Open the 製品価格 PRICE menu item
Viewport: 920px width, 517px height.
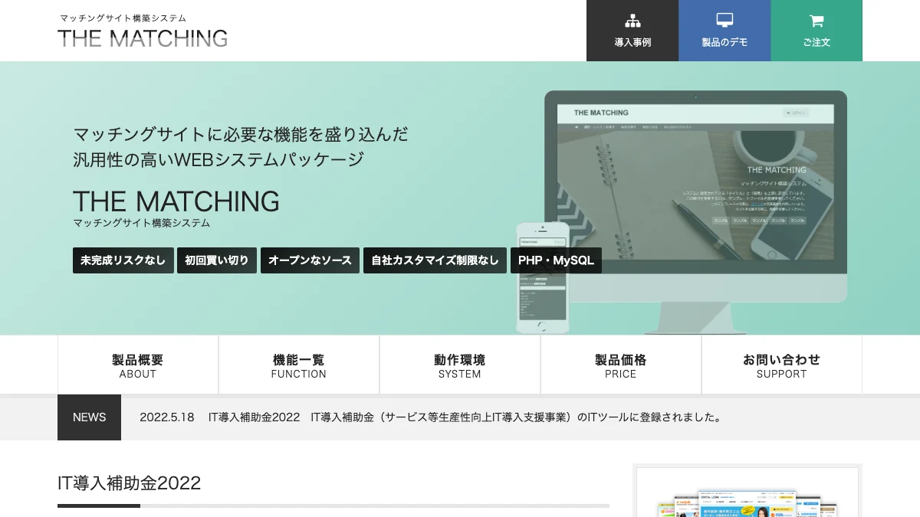[x=621, y=365]
